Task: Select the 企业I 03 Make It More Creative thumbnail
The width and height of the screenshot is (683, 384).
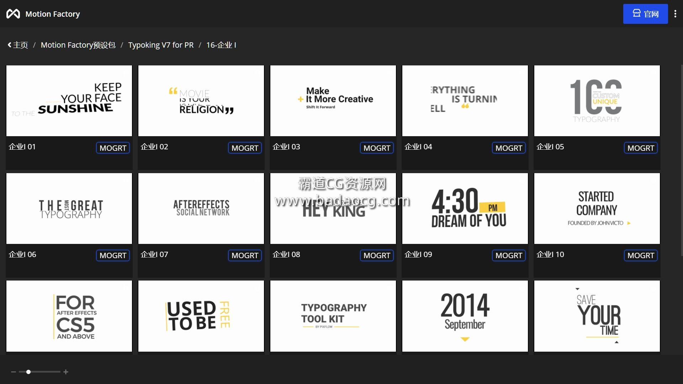Action: [x=333, y=101]
